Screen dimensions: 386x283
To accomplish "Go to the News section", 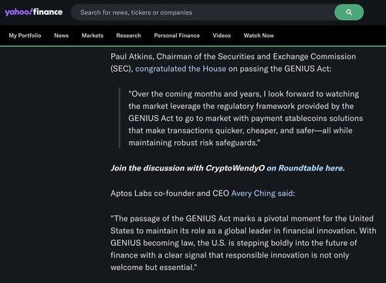I will pyautogui.click(x=61, y=35).
